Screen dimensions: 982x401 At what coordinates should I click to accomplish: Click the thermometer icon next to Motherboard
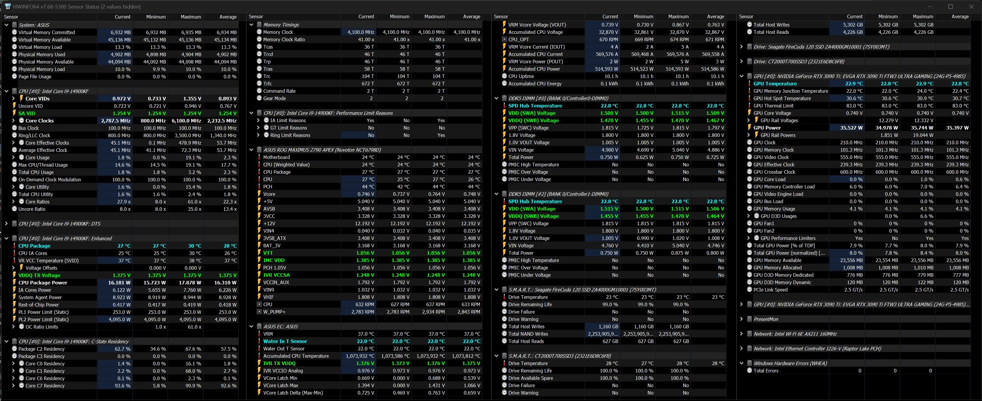[x=259, y=157]
